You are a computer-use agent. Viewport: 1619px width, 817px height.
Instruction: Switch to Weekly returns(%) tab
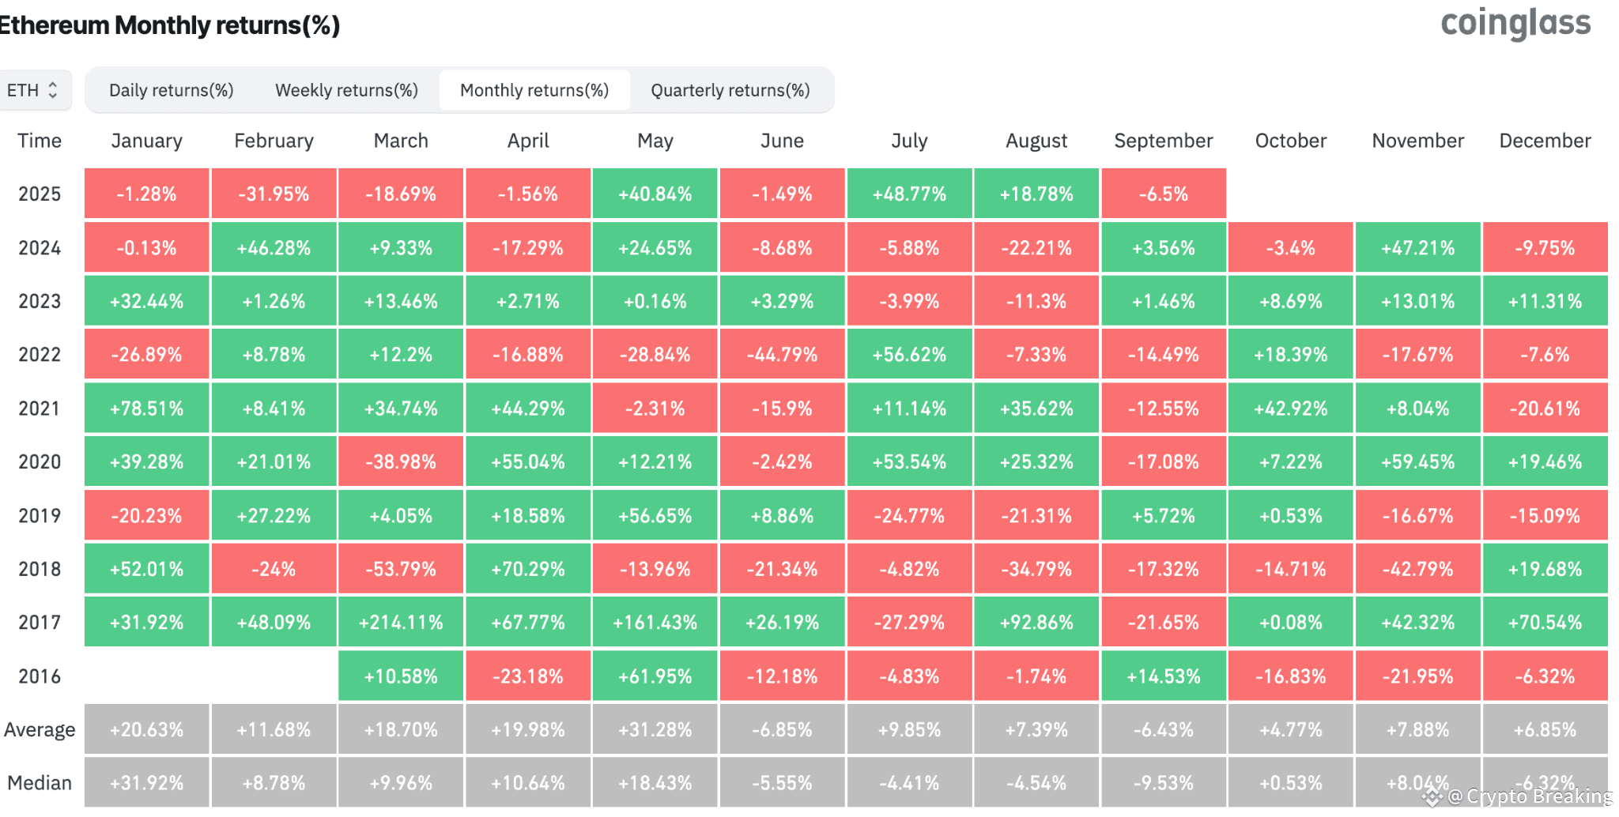(346, 90)
